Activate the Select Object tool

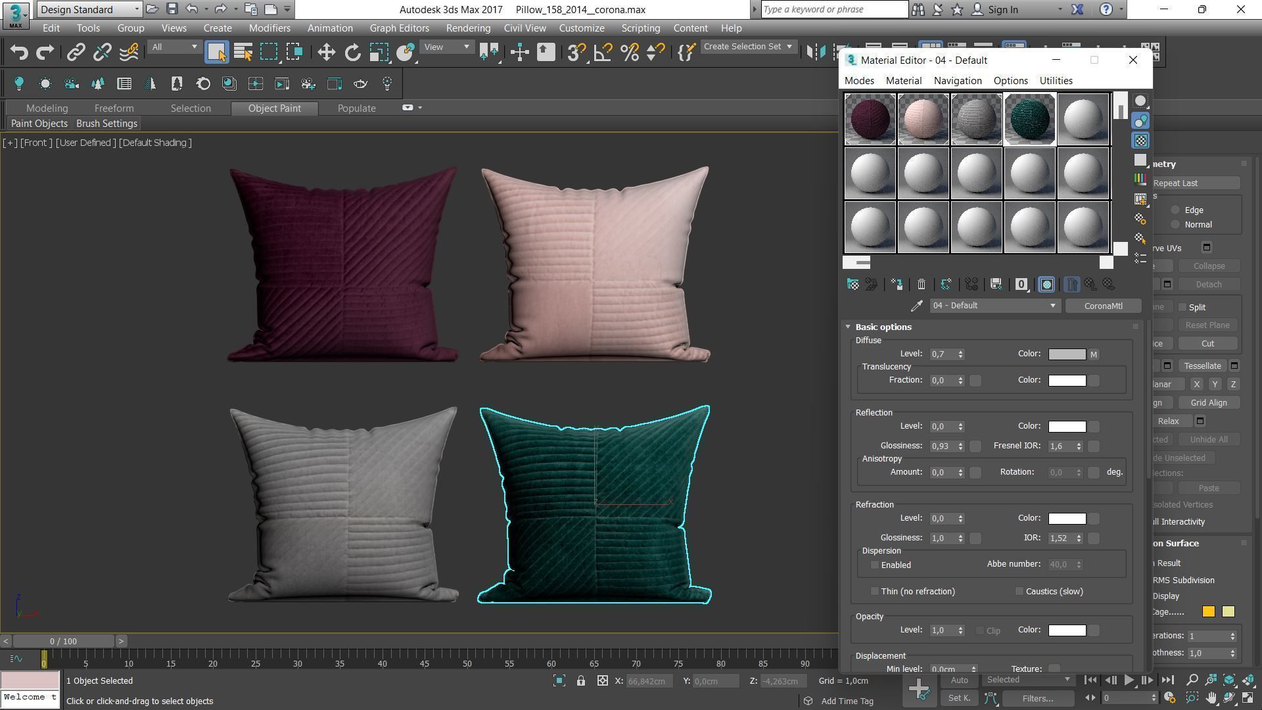click(x=216, y=52)
